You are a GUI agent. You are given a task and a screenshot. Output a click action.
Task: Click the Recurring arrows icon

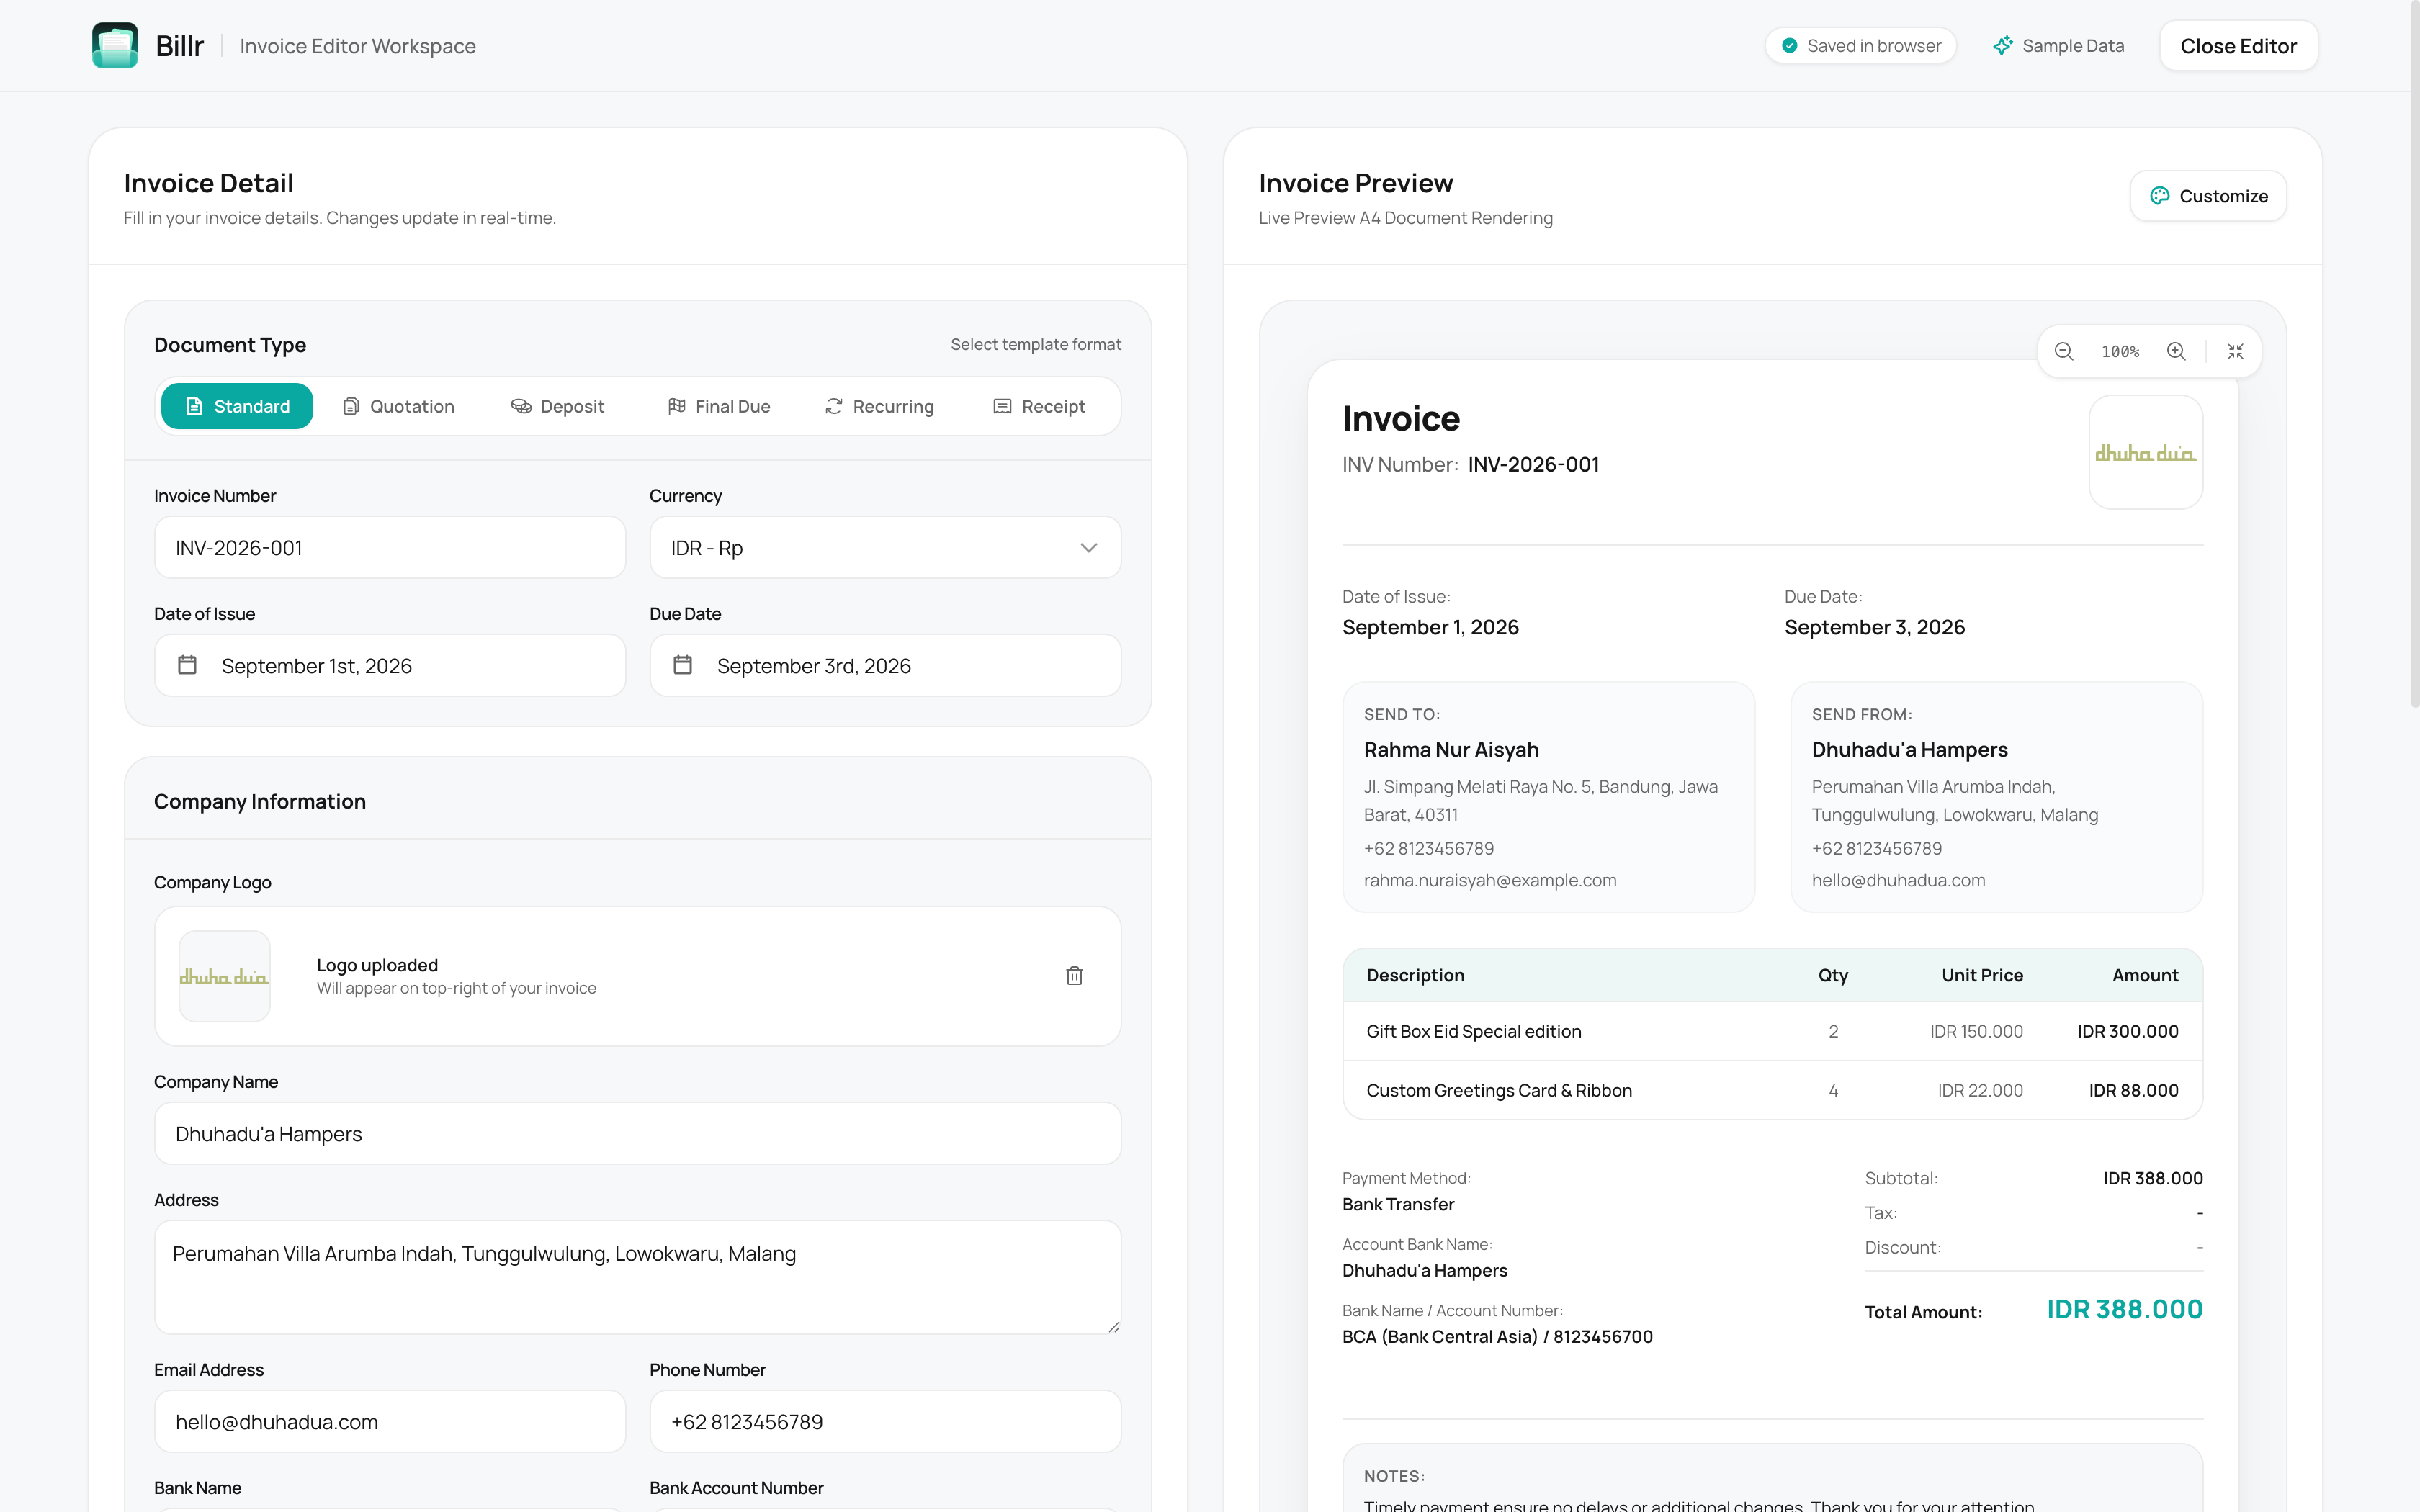click(834, 406)
